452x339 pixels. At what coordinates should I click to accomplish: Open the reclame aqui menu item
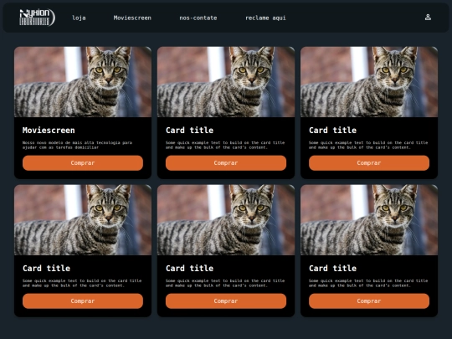point(265,18)
